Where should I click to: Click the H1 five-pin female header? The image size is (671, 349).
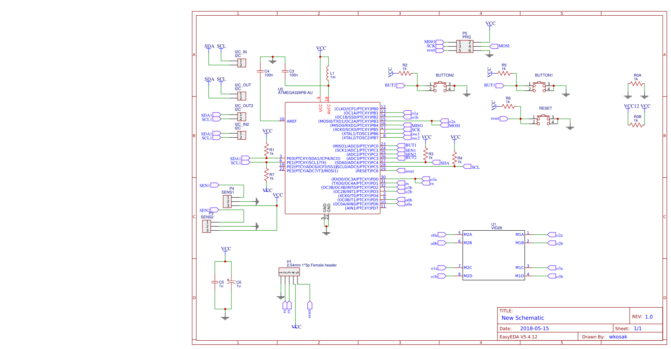(289, 272)
